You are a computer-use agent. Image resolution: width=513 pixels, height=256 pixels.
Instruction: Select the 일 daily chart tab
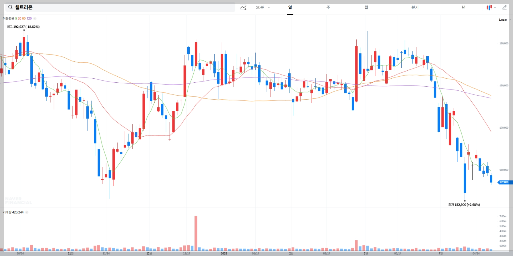click(x=290, y=7)
